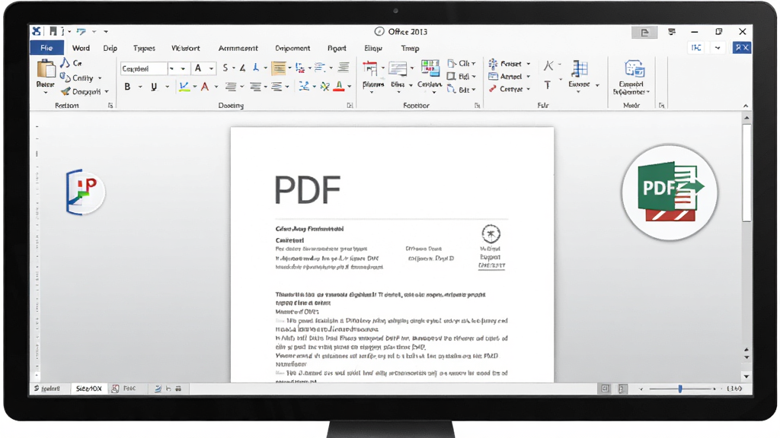Click the ribbon display options icon in title bar

pyautogui.click(x=672, y=32)
